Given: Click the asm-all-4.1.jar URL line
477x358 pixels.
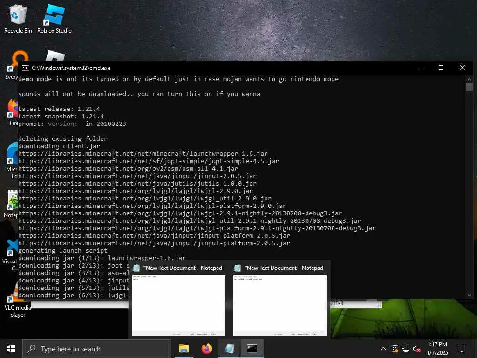Looking at the screenshot, I should pyautogui.click(x=128, y=169).
